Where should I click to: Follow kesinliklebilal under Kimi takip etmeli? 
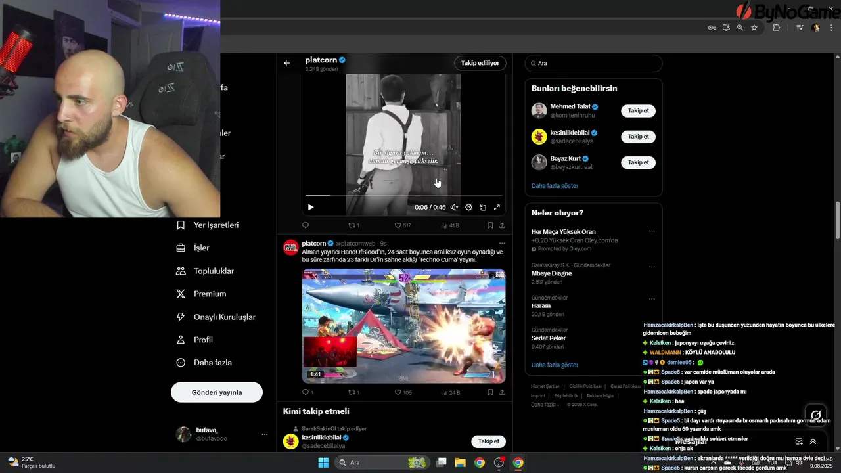coord(489,441)
